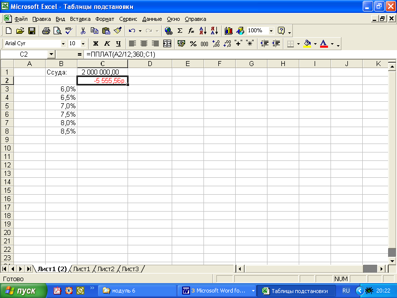This screenshot has height=298, width=397.
Task: Select the cell containing 2 000 000,00
Action: [x=102, y=72]
